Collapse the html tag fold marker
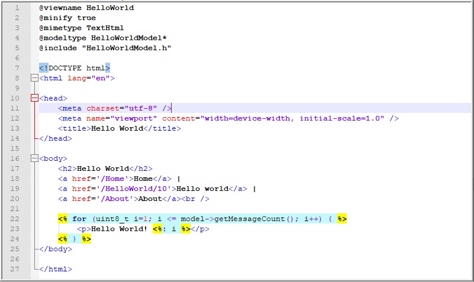The image size is (474, 282). pyautogui.click(x=34, y=78)
